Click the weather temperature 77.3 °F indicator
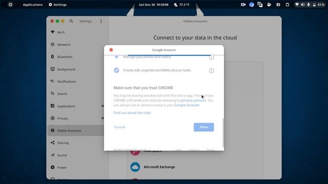This screenshot has width=328, height=184. tap(181, 5)
